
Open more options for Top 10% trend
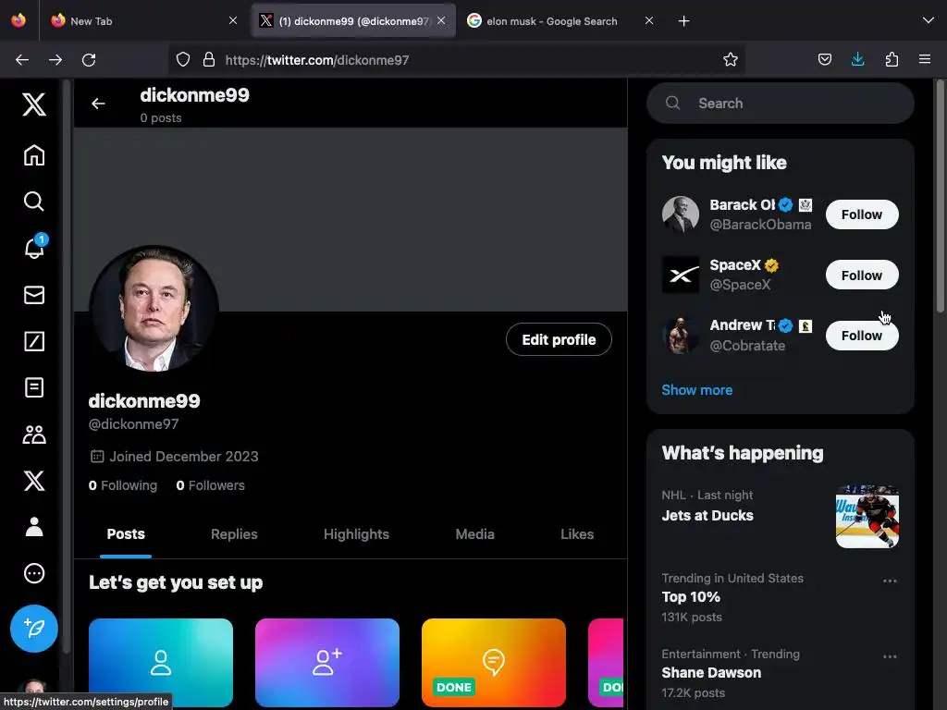point(890,581)
